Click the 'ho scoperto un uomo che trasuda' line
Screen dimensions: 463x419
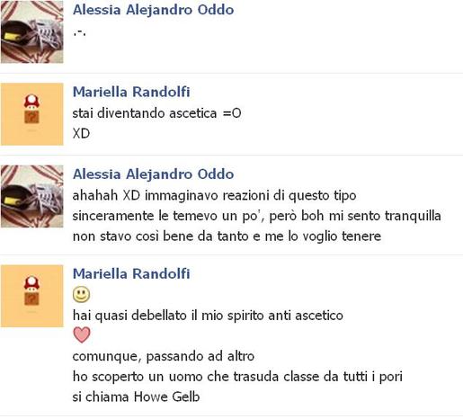coord(237,377)
